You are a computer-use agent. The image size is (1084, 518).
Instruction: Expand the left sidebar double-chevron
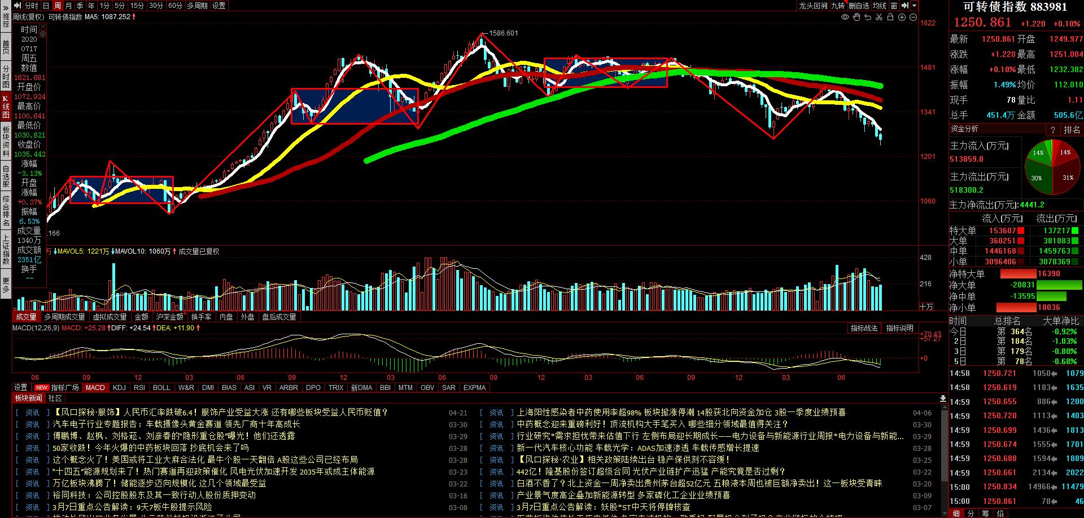click(x=6, y=8)
